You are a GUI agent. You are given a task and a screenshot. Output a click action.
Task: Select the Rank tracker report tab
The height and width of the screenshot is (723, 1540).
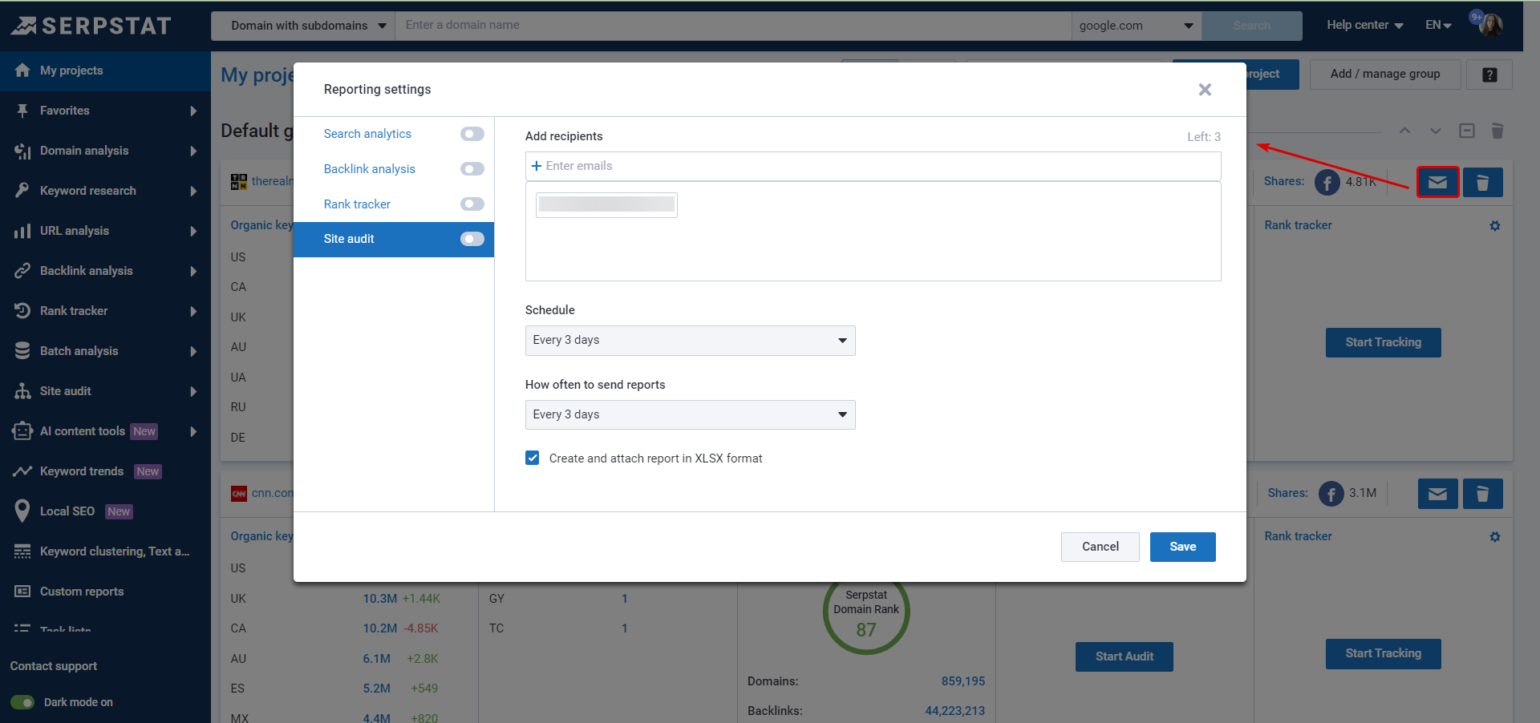[x=357, y=204]
